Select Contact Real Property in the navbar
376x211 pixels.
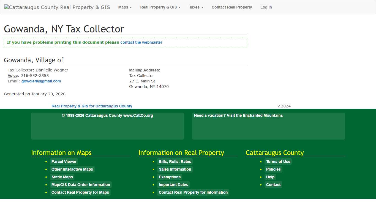coord(232,7)
